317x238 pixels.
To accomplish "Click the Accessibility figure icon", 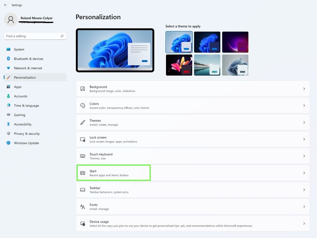I will [x=8, y=124].
